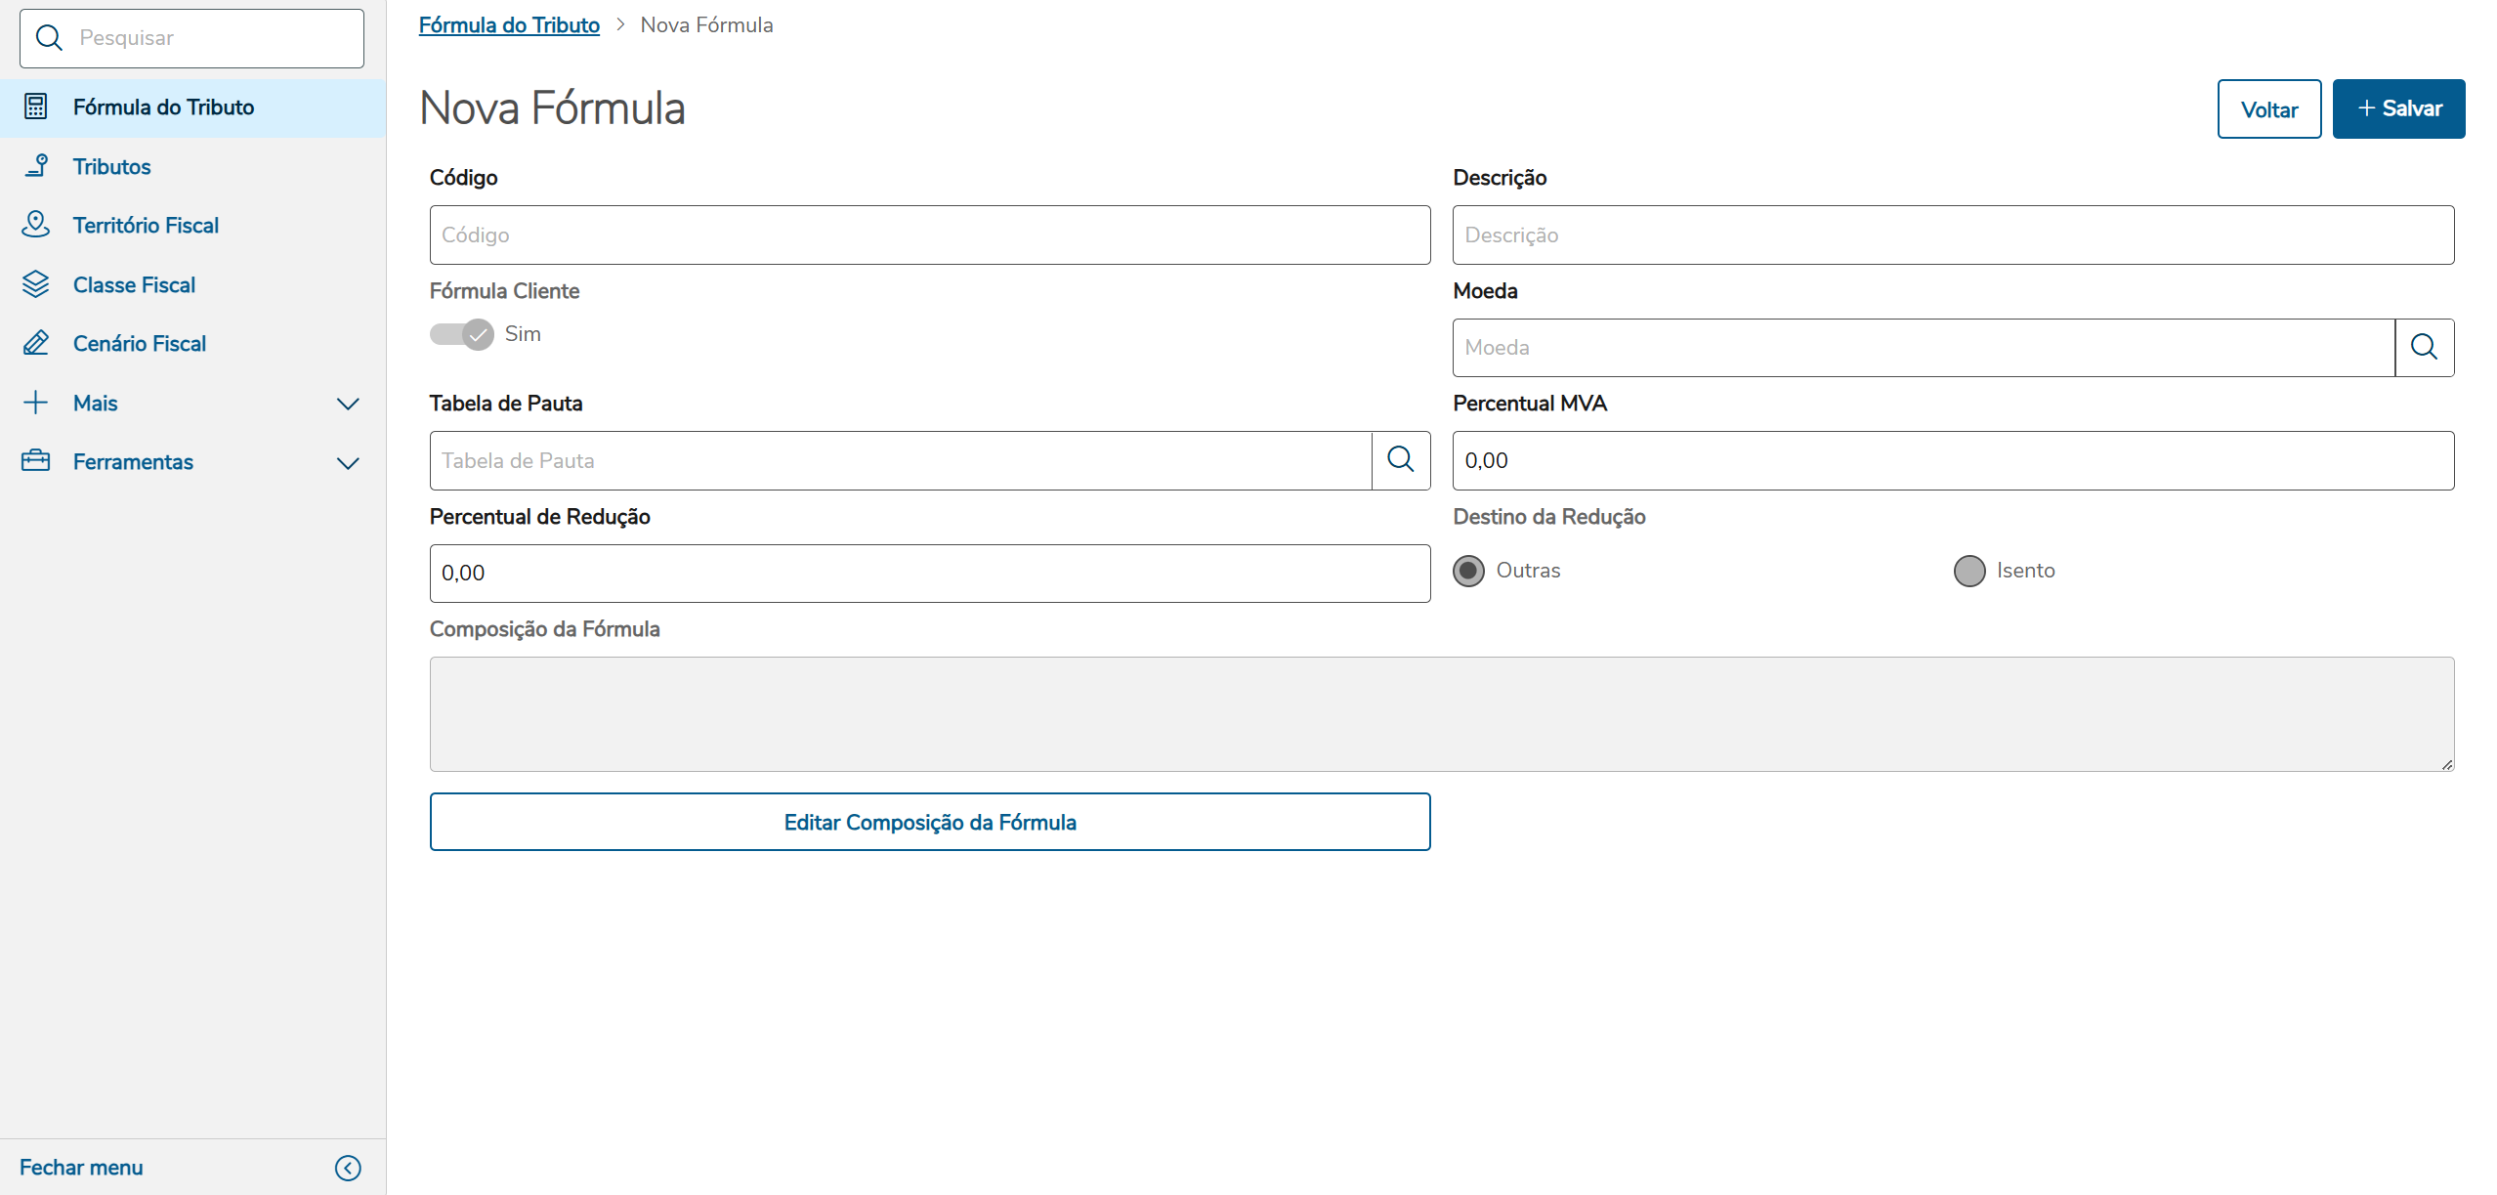
Task: Go to the Classe Fiscal menu item
Action: [x=134, y=284]
